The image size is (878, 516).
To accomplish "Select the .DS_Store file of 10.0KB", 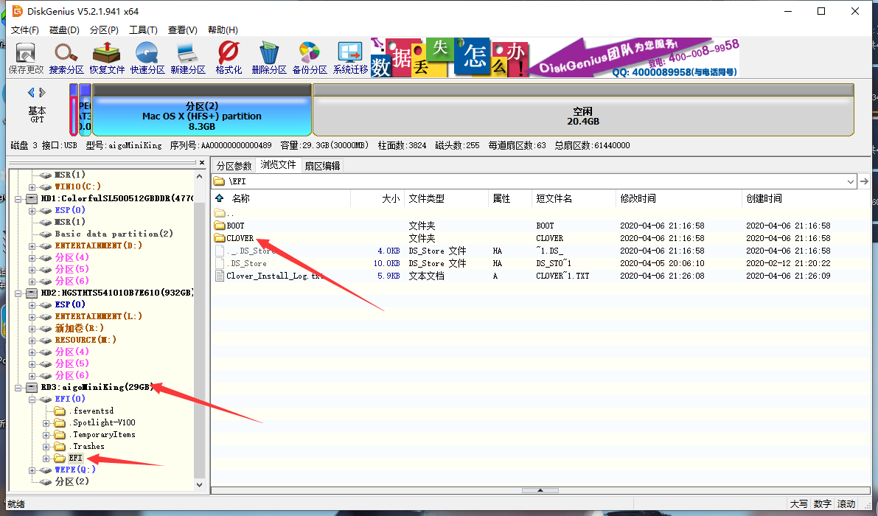I will pos(242,263).
